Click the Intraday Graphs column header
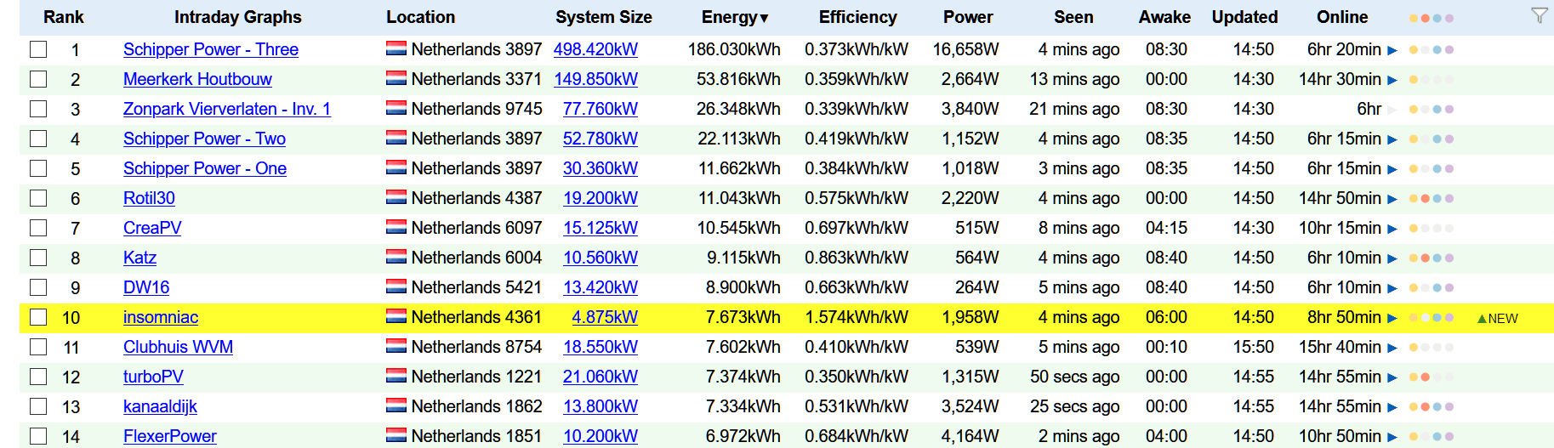The image size is (1554, 448). [x=238, y=17]
